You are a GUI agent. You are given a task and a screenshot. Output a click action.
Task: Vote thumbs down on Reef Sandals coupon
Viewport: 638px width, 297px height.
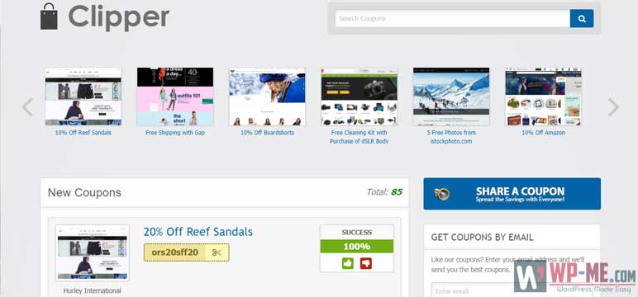[x=366, y=263]
